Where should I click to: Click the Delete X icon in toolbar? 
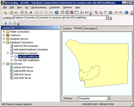(x=31, y=12)
